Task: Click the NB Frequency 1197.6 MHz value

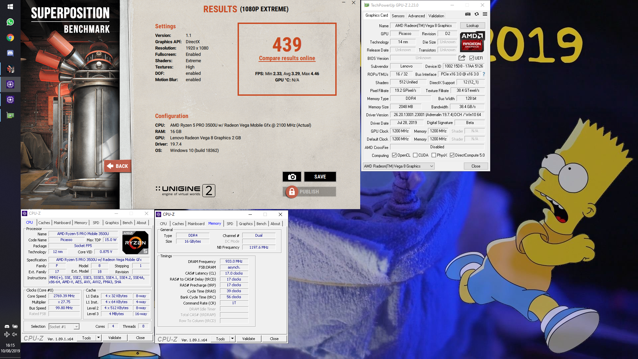Action: click(259, 247)
